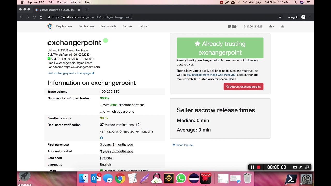
Task: Open the user account dropdown in navbar
Action: 272,26
